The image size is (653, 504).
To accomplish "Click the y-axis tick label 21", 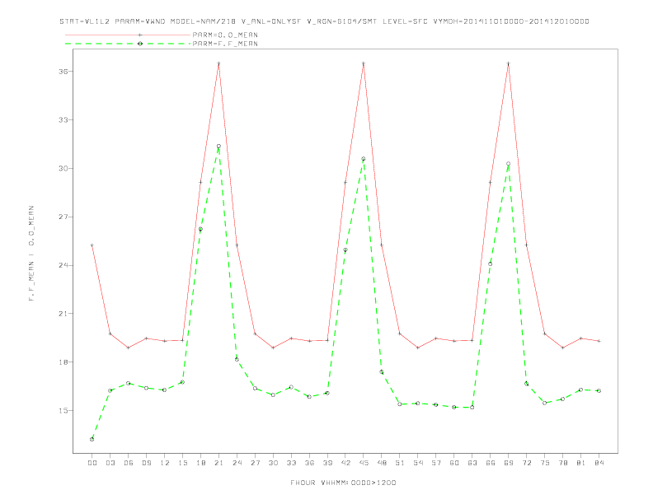I will pyautogui.click(x=63, y=314).
